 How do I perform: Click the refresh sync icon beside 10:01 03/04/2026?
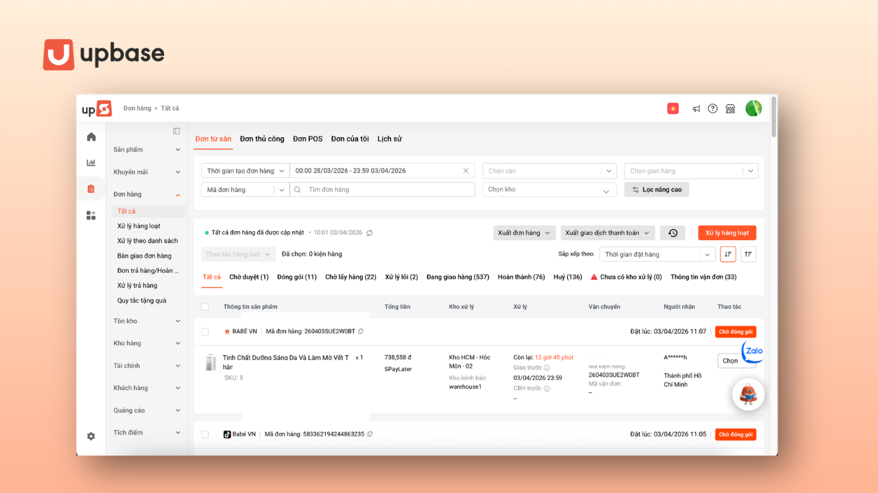pos(370,233)
